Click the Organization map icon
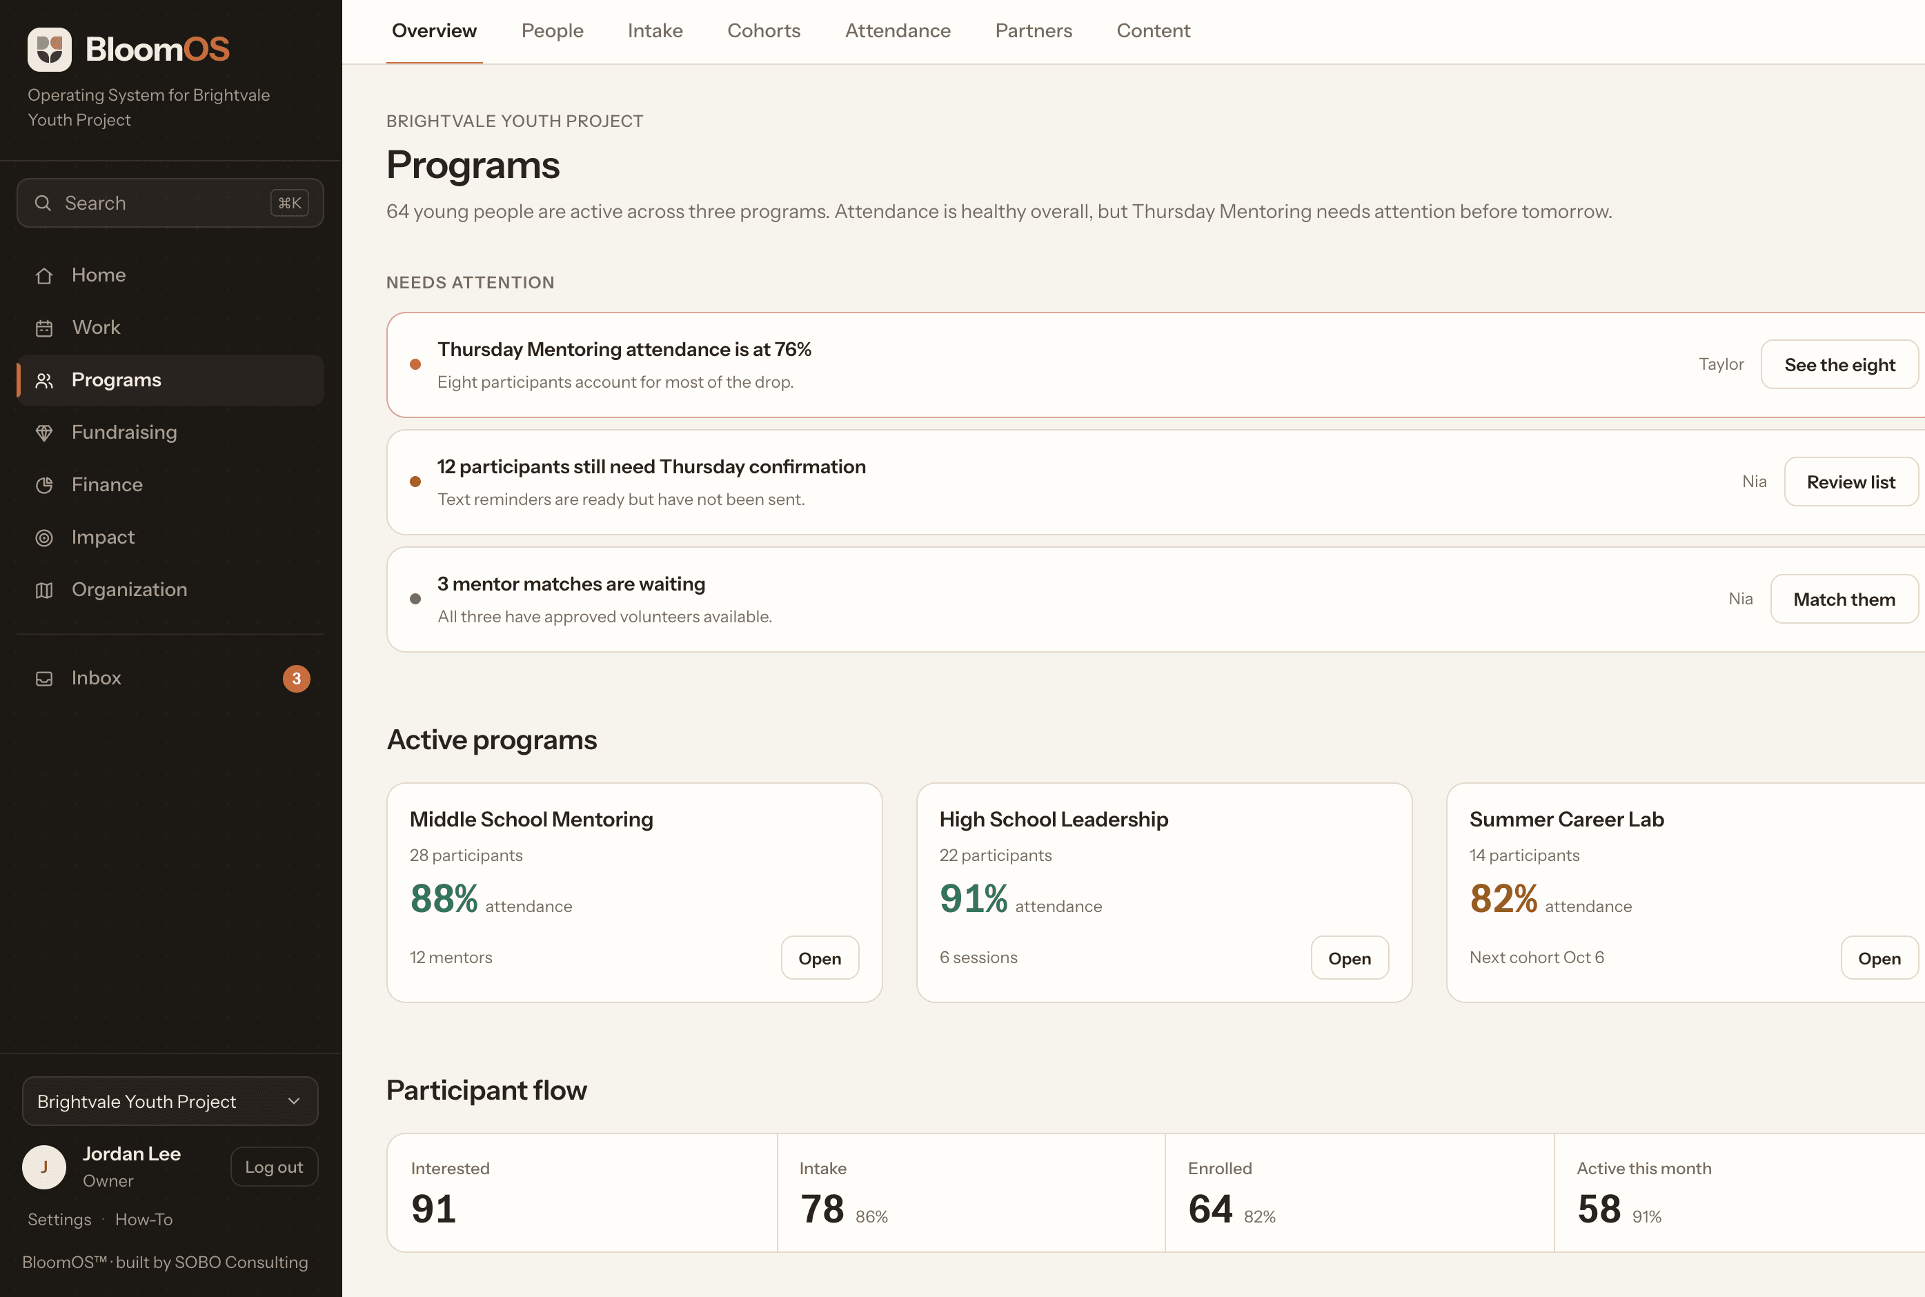Image resolution: width=1925 pixels, height=1297 pixels. click(x=45, y=591)
